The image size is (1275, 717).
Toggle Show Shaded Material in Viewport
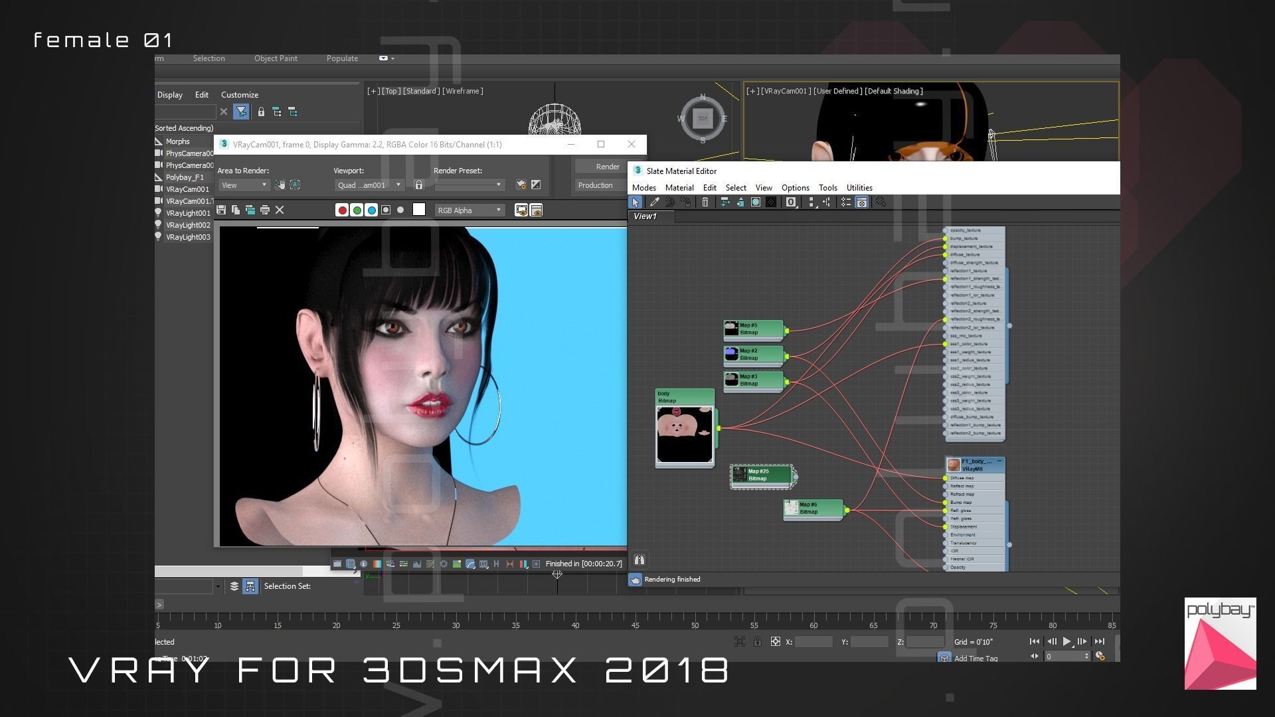click(x=756, y=202)
